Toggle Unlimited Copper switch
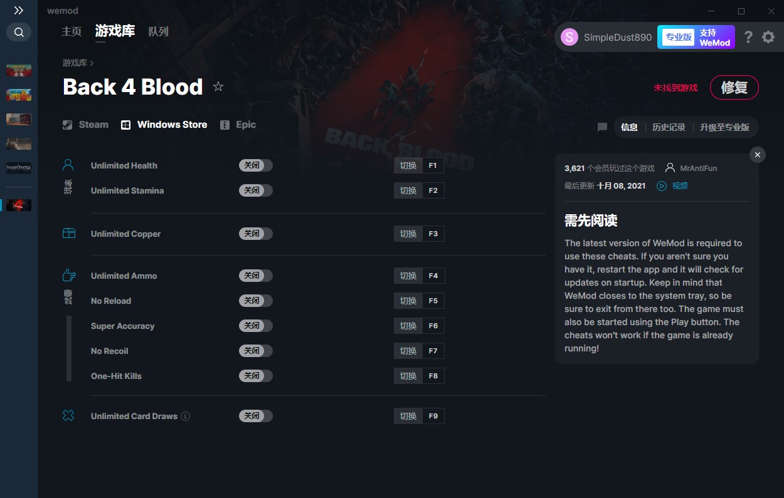The width and height of the screenshot is (784, 498). click(x=256, y=234)
